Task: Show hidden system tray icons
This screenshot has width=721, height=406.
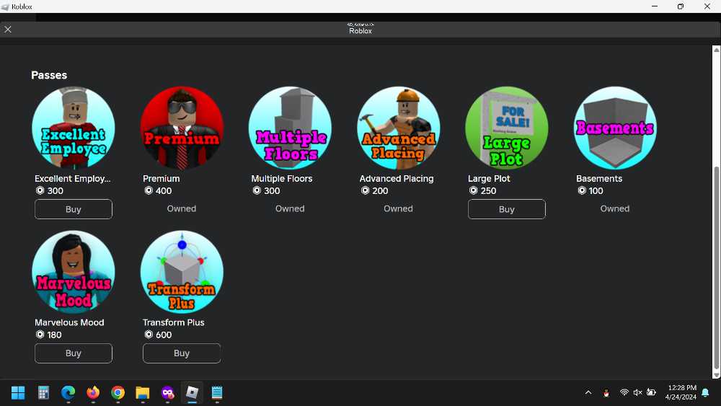Action: pos(588,393)
